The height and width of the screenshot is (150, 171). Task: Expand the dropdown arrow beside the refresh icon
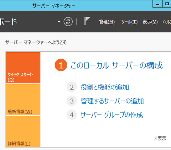tap(59, 22)
